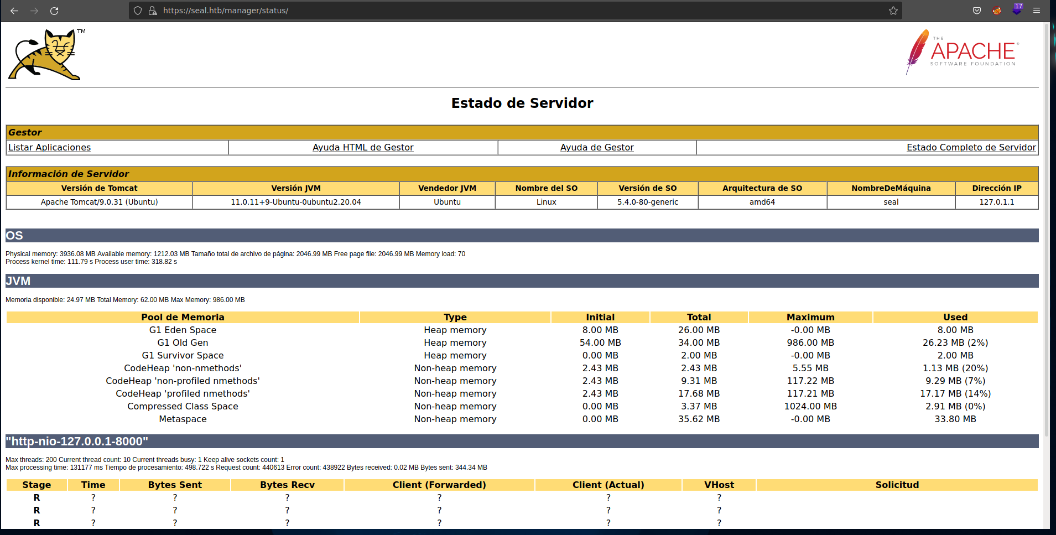
Task: Open Ayuda HTML de Gestor link
Action: 363,147
